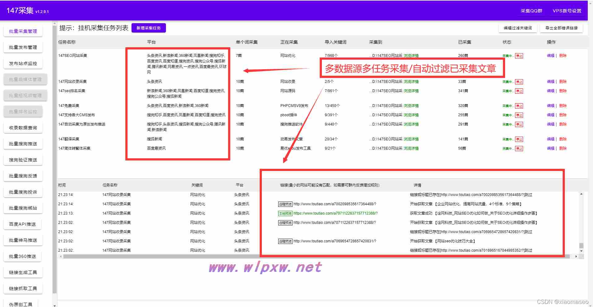Select the 147支持各大CMS发布 task name
The image size is (593, 307).
76,115
